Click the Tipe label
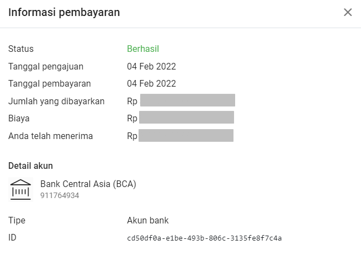Screen dimensions: 361x272 click(x=17, y=221)
